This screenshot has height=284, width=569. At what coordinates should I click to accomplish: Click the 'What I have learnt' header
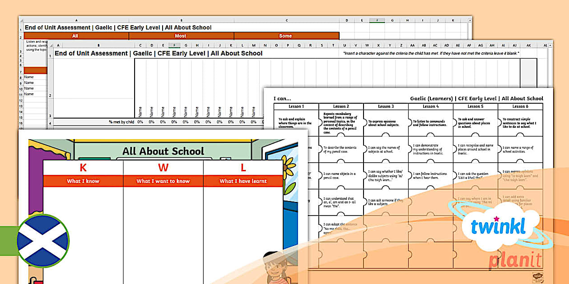pyautogui.click(x=243, y=181)
